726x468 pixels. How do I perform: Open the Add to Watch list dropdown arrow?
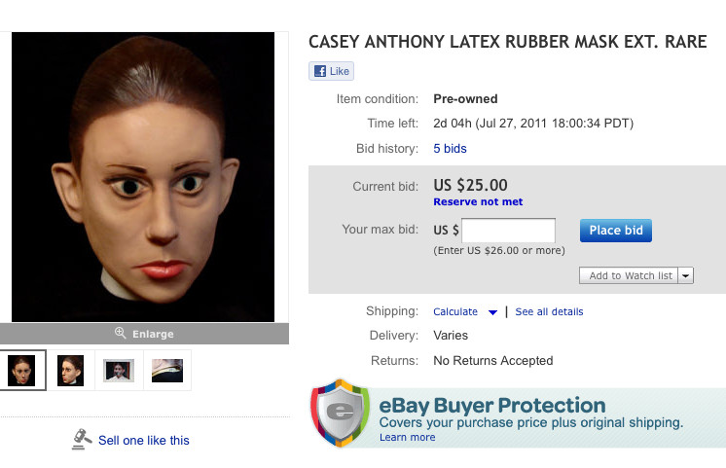pos(686,275)
